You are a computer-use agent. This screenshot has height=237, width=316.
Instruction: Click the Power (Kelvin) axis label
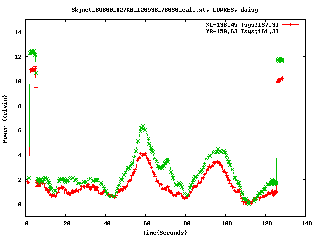click(x=5, y=119)
